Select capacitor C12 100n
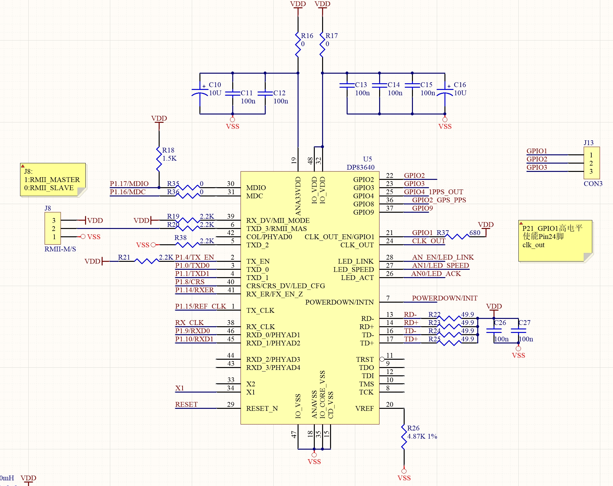 pyautogui.click(x=265, y=93)
